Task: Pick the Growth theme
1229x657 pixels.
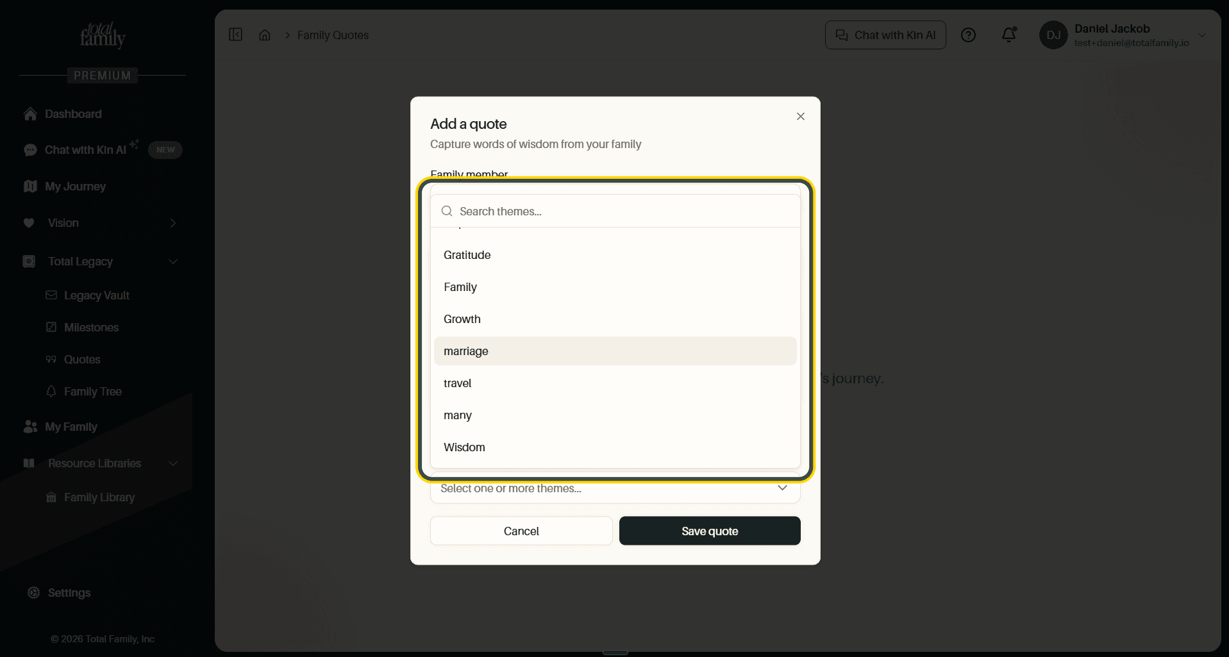Action: [615, 319]
